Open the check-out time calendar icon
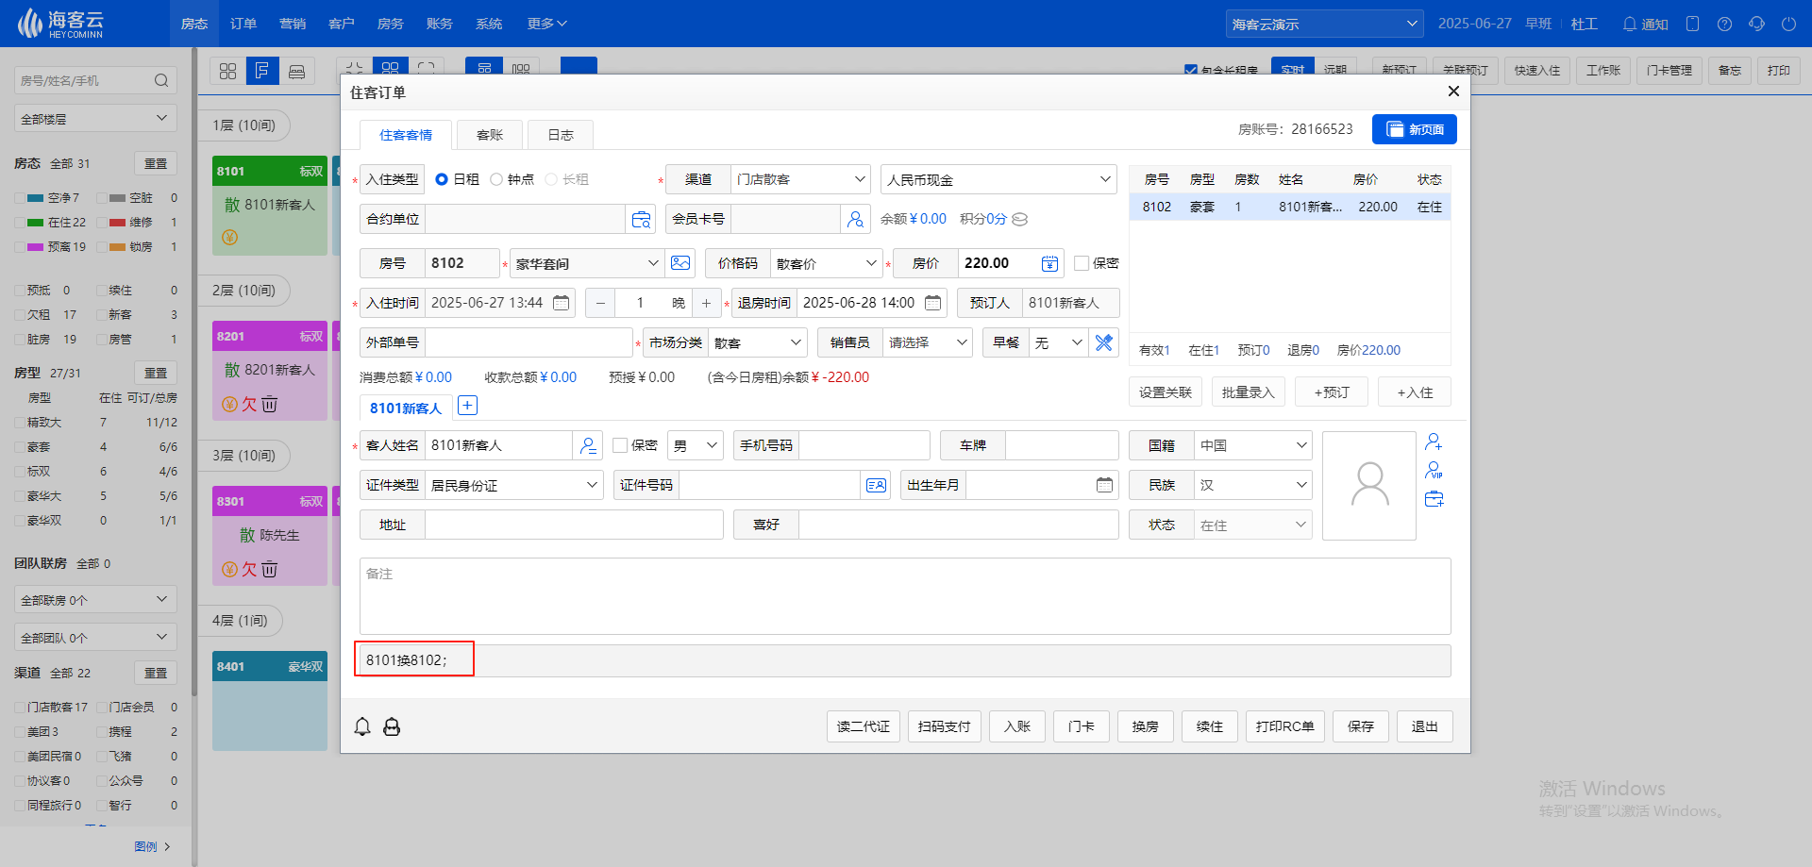 click(933, 303)
